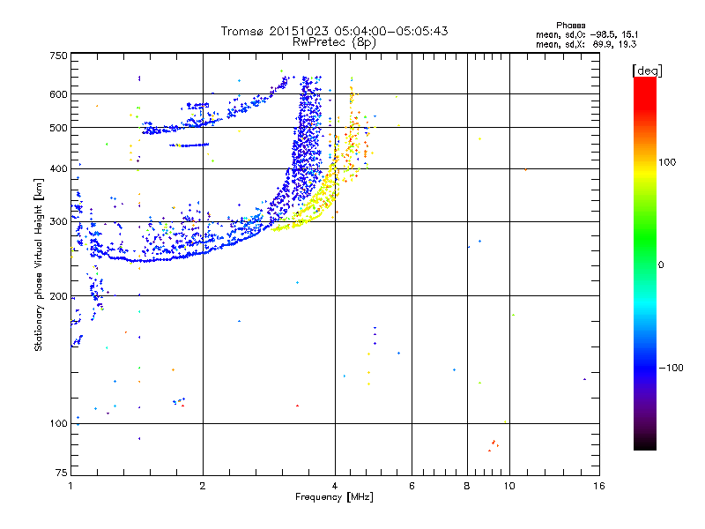Image resolution: width=705 pixels, height=529 pixels.
Task: Click the x-axis tick label '16'
Action: [599, 486]
